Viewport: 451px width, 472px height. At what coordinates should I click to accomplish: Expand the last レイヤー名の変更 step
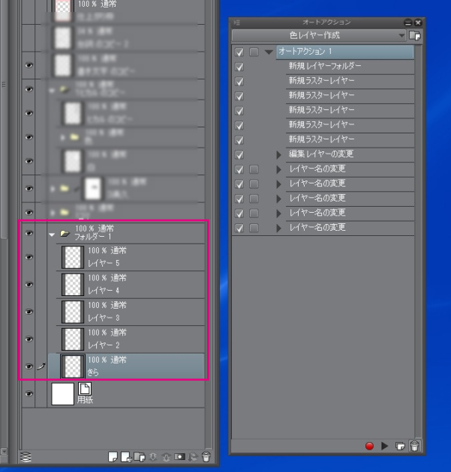pos(278,229)
